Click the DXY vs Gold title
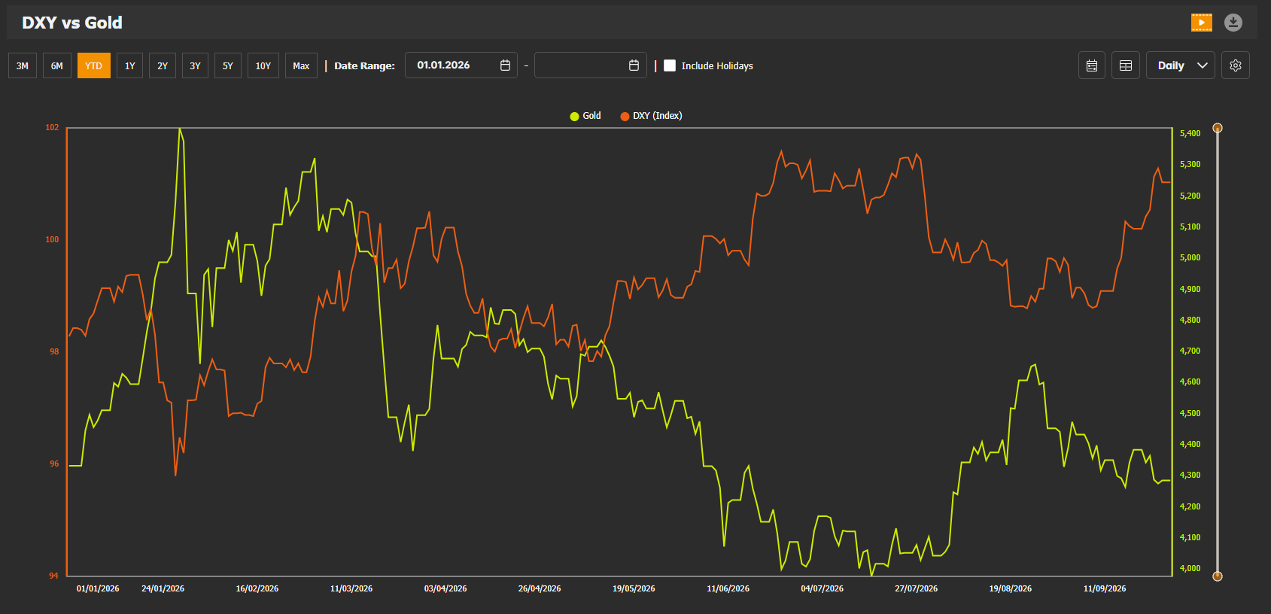This screenshot has height=614, width=1271. [x=72, y=23]
